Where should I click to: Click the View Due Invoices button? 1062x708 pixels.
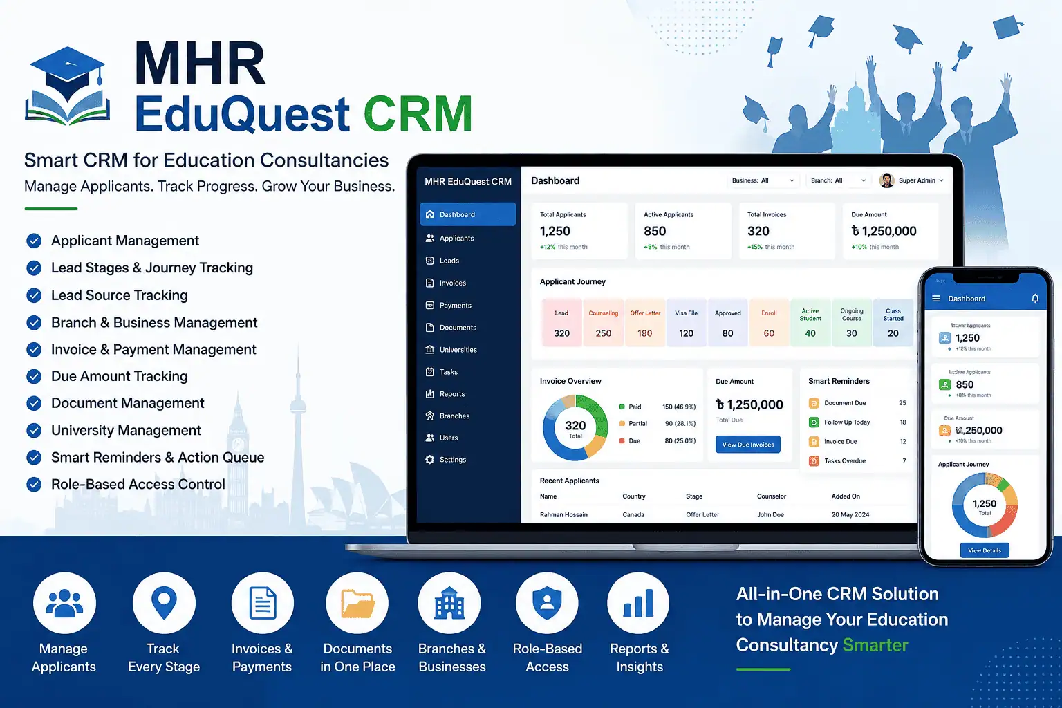point(748,445)
